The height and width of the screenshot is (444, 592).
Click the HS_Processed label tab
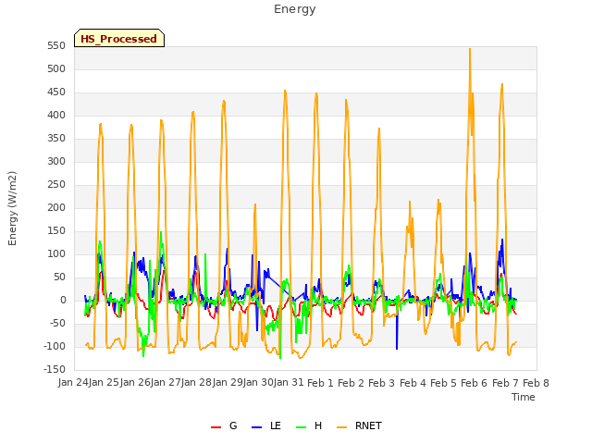point(119,38)
